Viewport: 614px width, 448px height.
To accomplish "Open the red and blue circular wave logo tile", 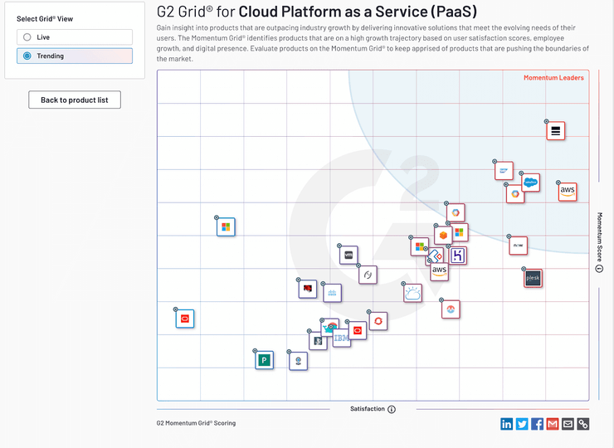I will pos(451,309).
